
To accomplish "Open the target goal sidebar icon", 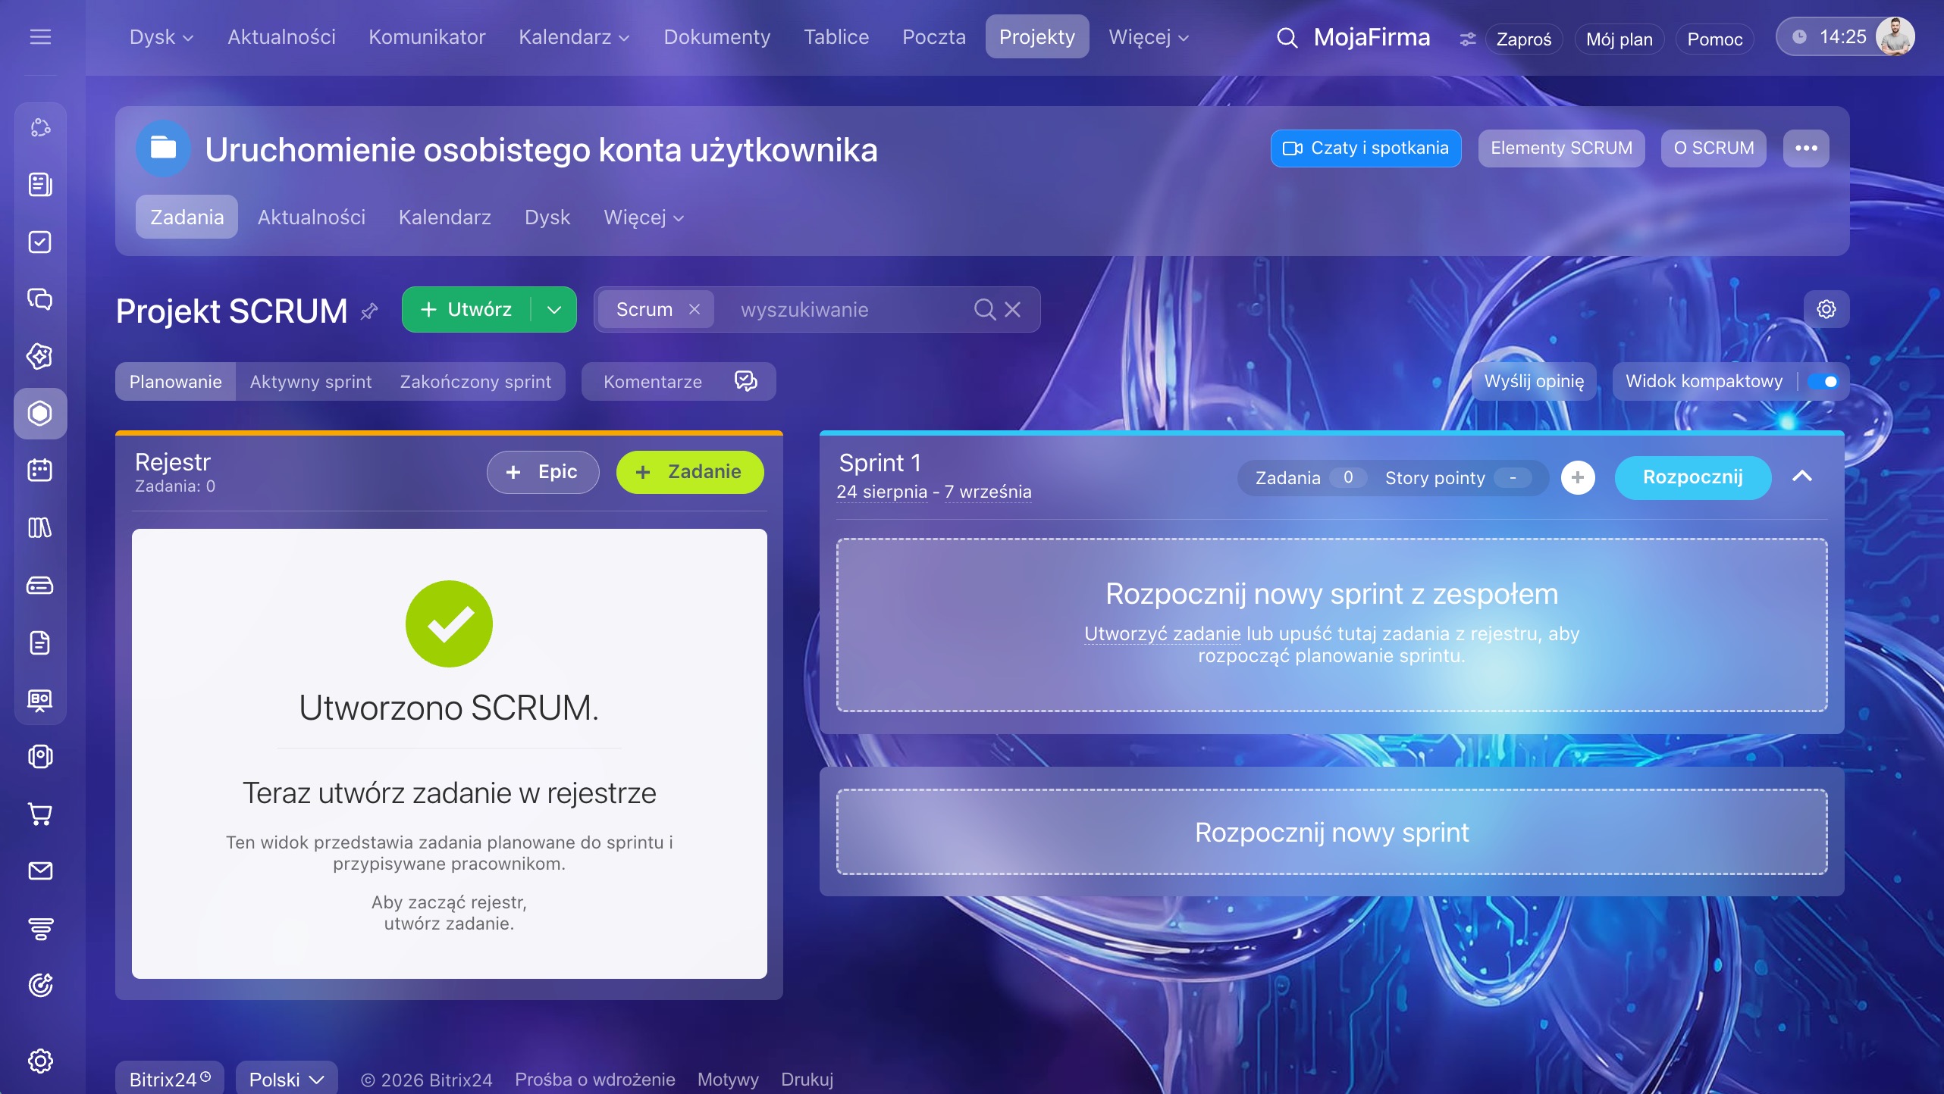I will 40,986.
